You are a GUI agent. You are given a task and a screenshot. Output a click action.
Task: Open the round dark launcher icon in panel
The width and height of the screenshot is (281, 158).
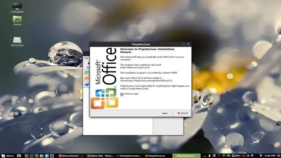coord(52,156)
